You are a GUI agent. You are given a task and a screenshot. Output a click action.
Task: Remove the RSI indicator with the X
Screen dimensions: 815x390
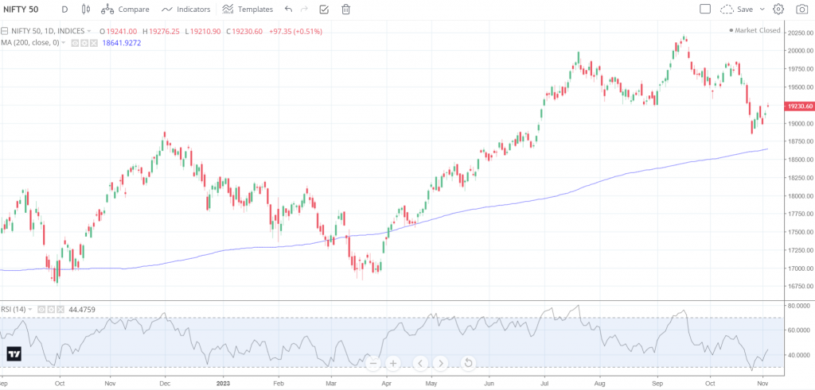pyautogui.click(x=60, y=310)
